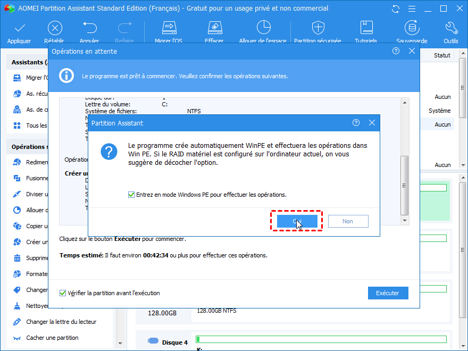Click the Rétablir toolbar icon
This screenshot has height=351, width=468.
coord(55,28)
